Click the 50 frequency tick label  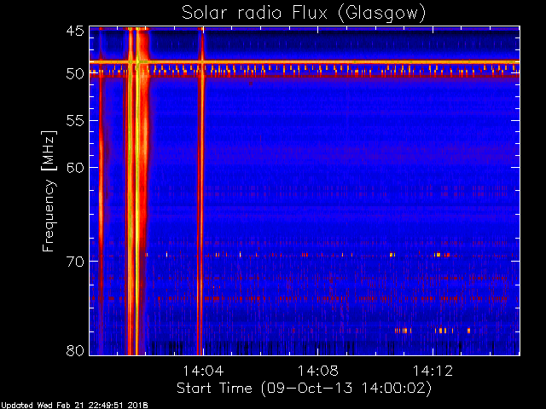(x=75, y=74)
